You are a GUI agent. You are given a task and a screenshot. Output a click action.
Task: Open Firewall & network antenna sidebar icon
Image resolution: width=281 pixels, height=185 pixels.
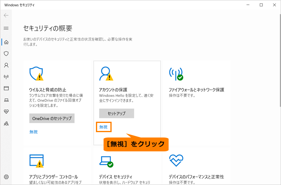point(6,77)
